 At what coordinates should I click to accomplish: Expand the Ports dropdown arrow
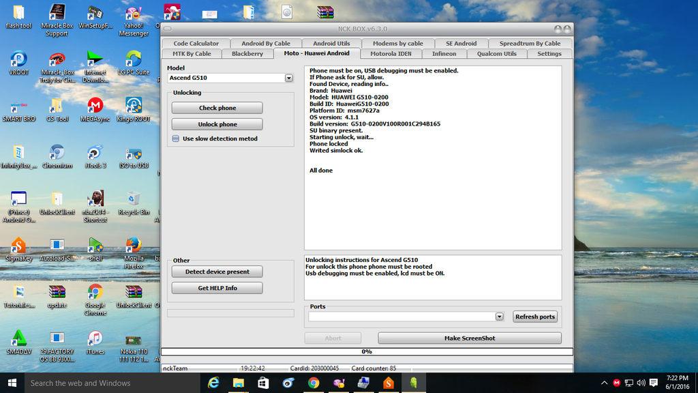click(x=499, y=317)
